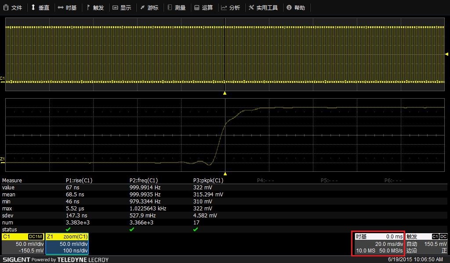
Task: Open the 时基 timebase settings box
Action: tap(379, 244)
